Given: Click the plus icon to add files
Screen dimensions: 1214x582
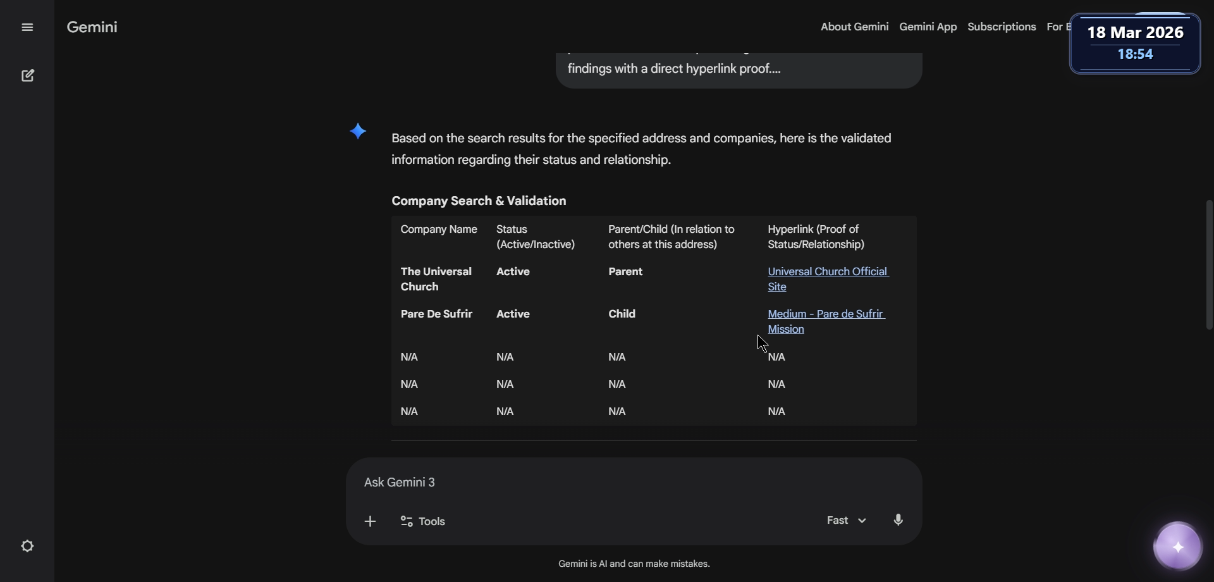Looking at the screenshot, I should [x=371, y=521].
